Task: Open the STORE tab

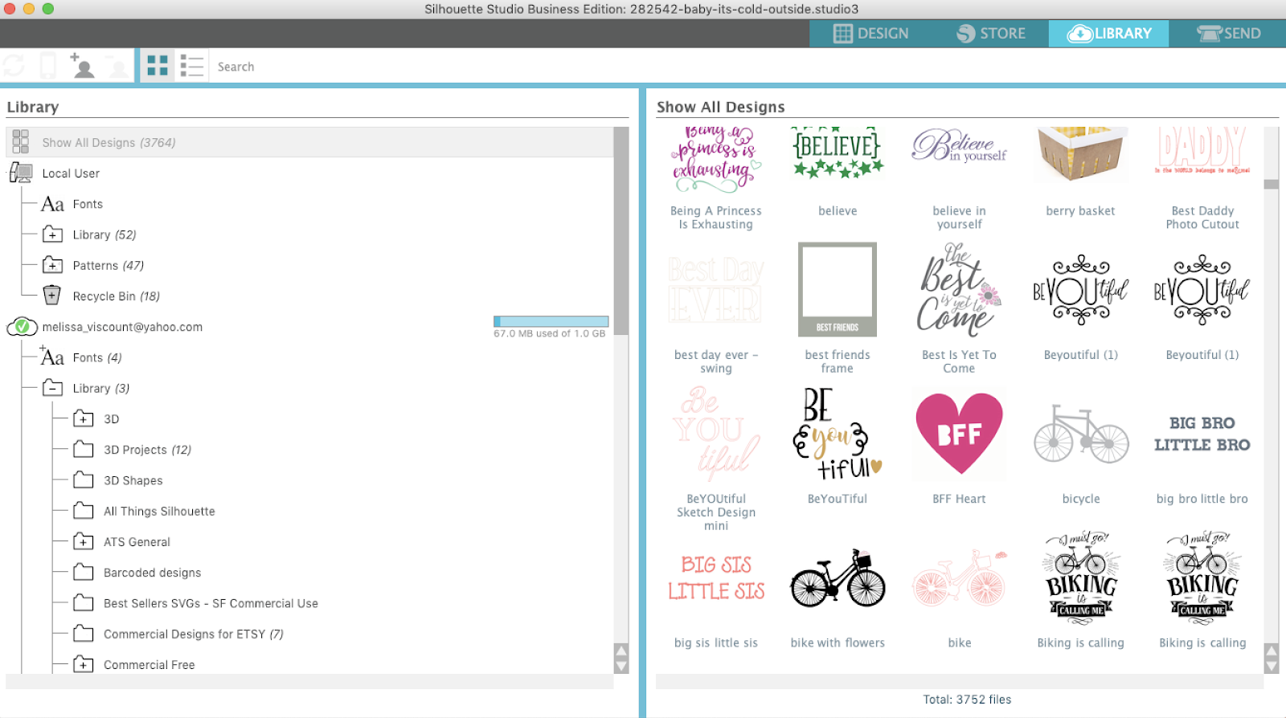Action: click(x=989, y=34)
